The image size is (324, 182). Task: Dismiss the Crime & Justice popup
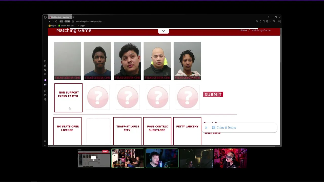click(206, 128)
